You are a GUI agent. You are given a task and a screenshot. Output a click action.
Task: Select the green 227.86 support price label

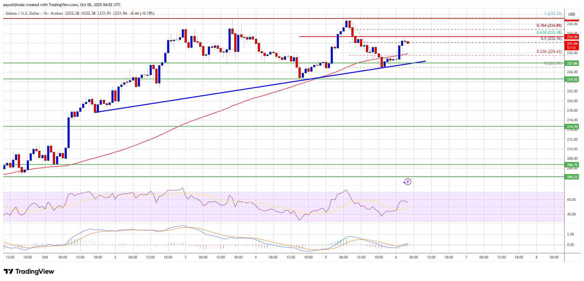tap(572, 63)
